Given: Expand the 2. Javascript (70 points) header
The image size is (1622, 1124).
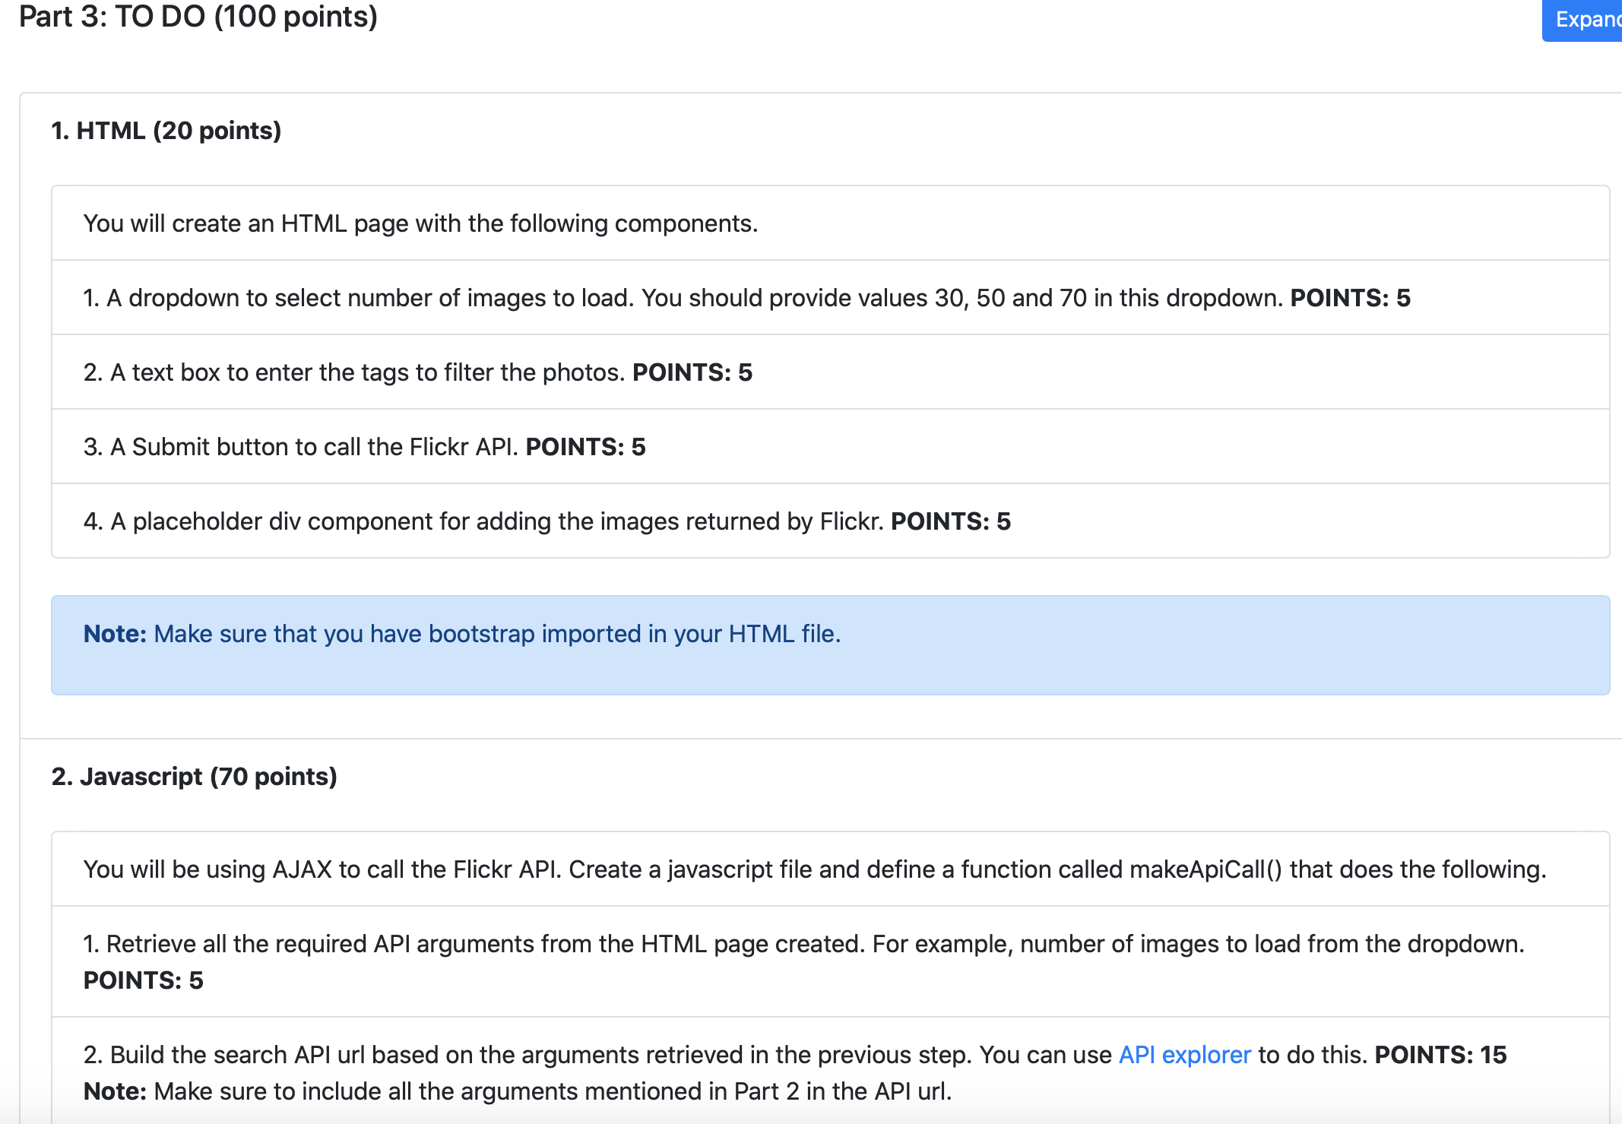Looking at the screenshot, I should (194, 777).
